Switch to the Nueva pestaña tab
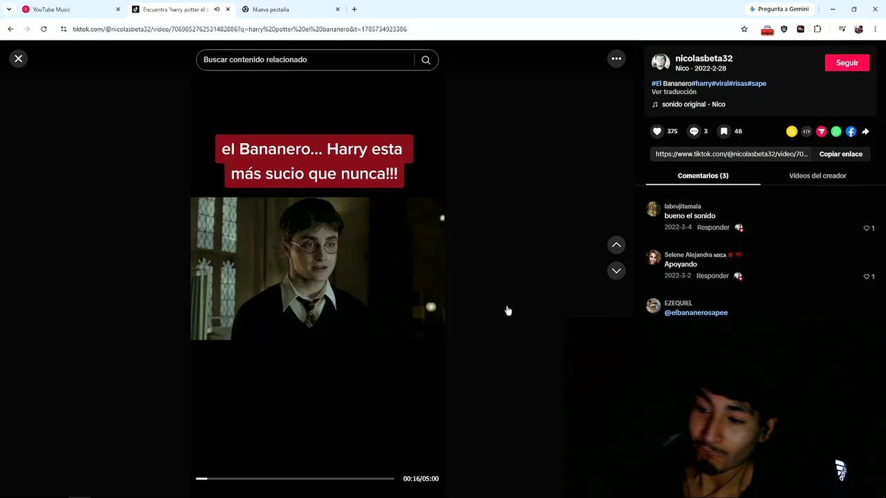 pos(291,10)
